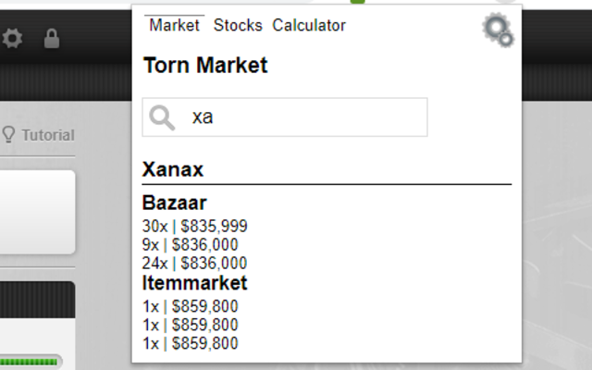Focus the search field containing "xa"
The image size is (592, 370).
click(305, 117)
